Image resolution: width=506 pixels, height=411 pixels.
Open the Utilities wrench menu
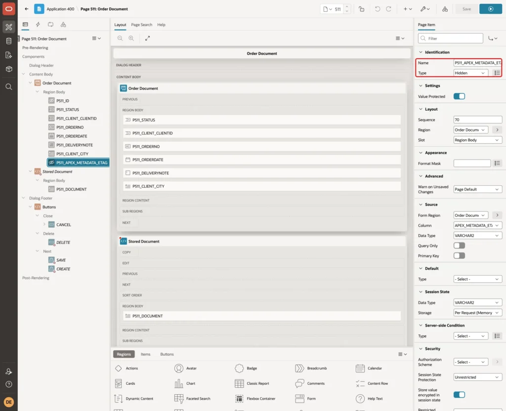click(424, 9)
